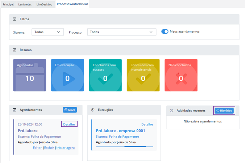
Task: Click Agendado por João da Silva in Execuções
Action: pos(116,142)
